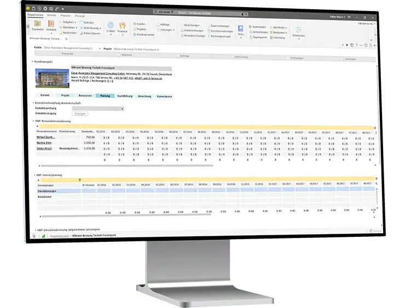Open Korrekturrechnungen from the ribbon
This screenshot has height=308, width=405.
(x=220, y=31)
